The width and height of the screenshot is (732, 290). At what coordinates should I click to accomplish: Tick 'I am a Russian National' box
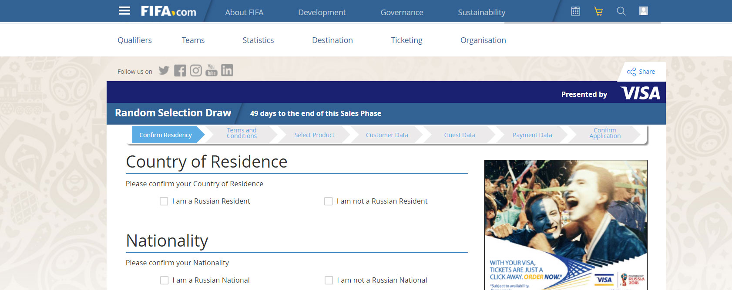click(165, 280)
